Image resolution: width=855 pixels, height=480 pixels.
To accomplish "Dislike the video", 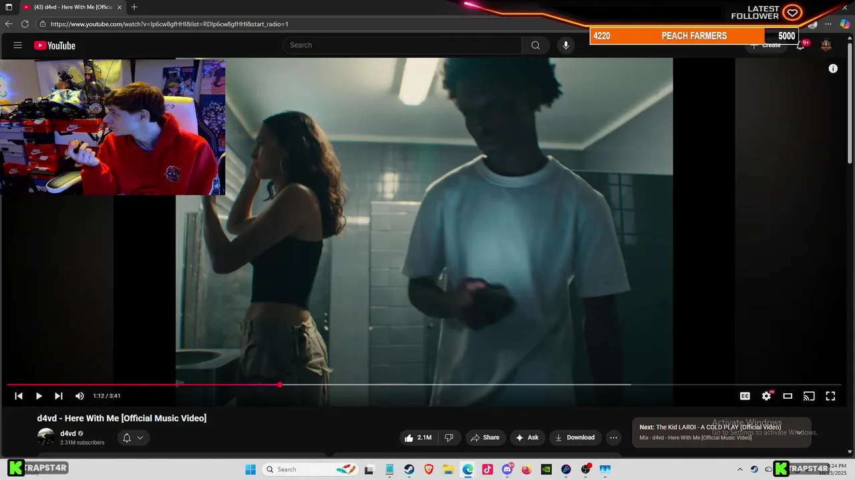I will tap(449, 437).
